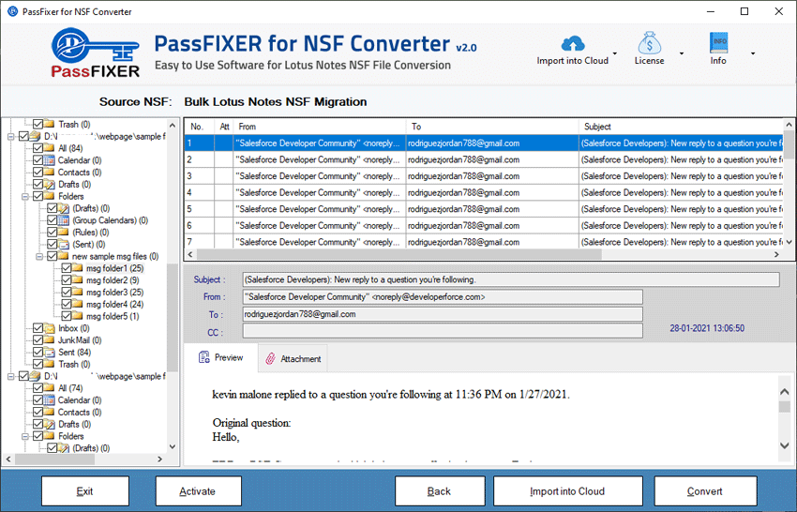This screenshot has height=512, width=797.
Task: Select the Sent (84) folder icon
Action: (51, 353)
